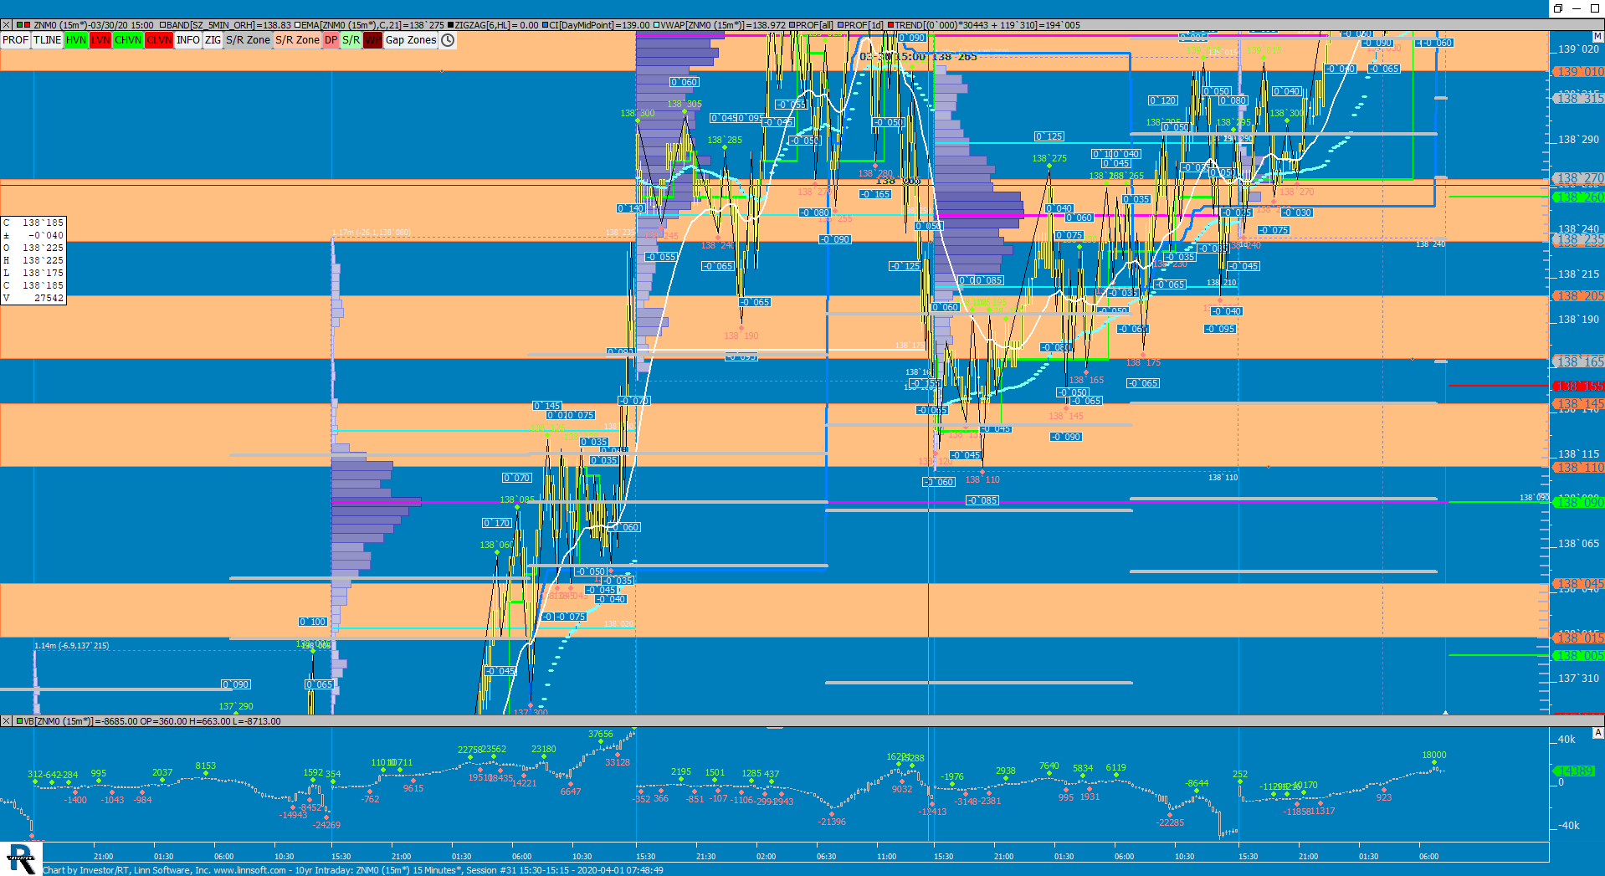
Task: Toggle the ZIGZAG[6,HL] legend square
Action: (x=451, y=25)
